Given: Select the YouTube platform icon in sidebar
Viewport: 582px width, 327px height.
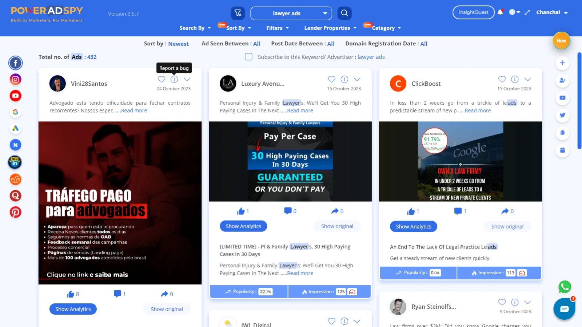Looking at the screenshot, I should click(15, 96).
